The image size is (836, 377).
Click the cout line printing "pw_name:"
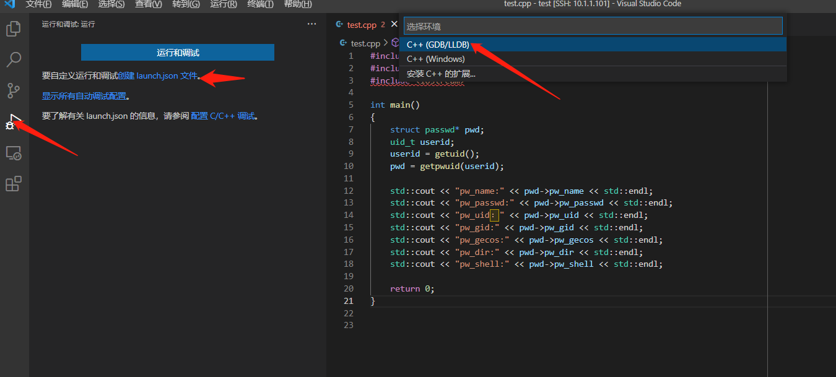pos(521,191)
